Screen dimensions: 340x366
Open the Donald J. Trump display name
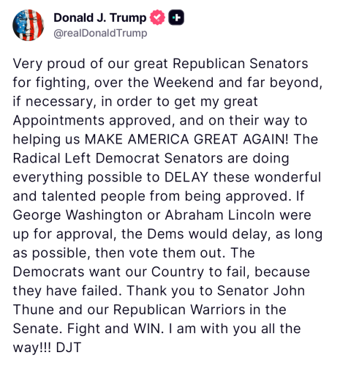pos(99,18)
